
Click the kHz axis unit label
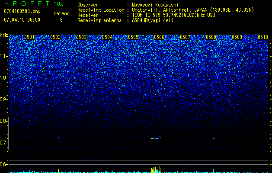click(4, 35)
